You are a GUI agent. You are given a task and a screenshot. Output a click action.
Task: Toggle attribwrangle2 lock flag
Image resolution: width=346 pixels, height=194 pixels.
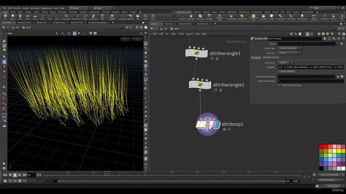[221, 90]
